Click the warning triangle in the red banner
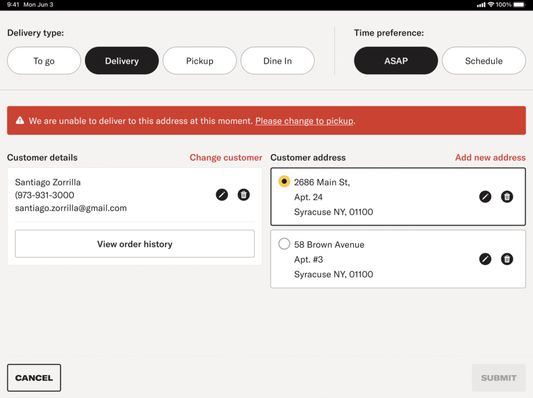The height and width of the screenshot is (398, 533). click(x=20, y=120)
